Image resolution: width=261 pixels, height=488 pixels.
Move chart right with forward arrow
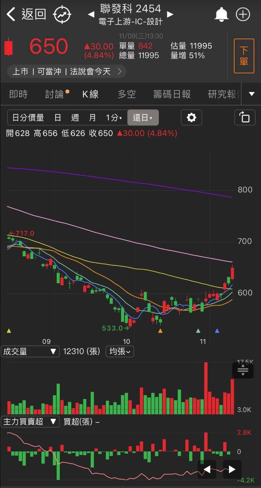[x=232, y=470]
